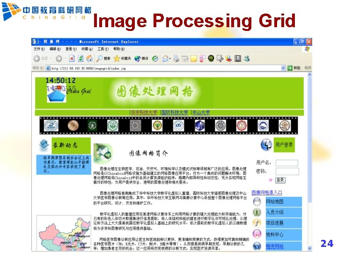Open the 图像网格原入口 link
The height and width of the screenshot is (253, 337).
pos(267,193)
